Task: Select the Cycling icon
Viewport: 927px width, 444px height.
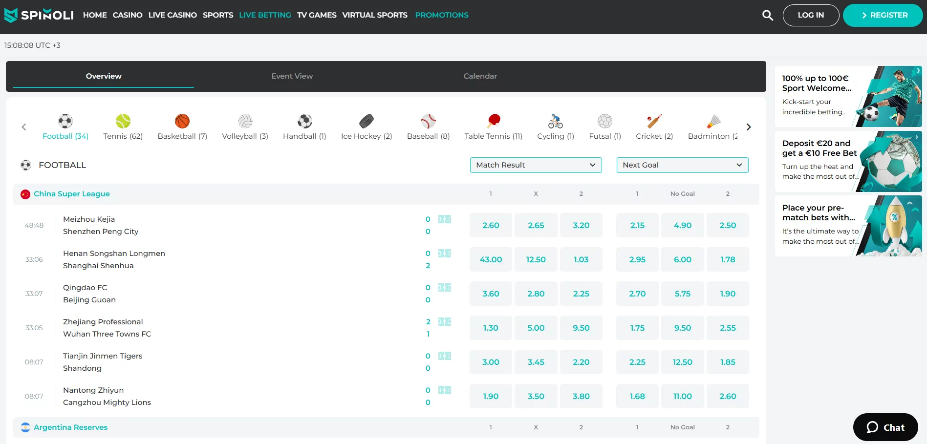Action: coord(556,121)
